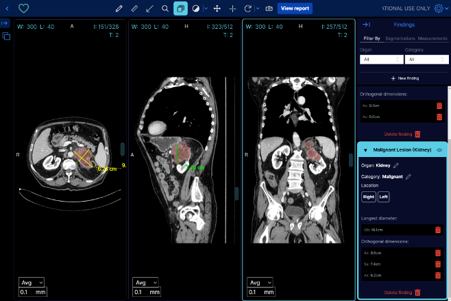This screenshot has width=451, height=301.
Task: Select the pencil annotation tool
Action: tap(119, 8)
